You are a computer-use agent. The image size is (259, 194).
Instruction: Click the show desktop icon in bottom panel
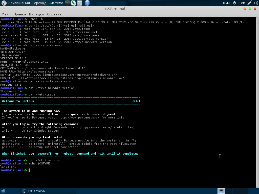[3, 191]
